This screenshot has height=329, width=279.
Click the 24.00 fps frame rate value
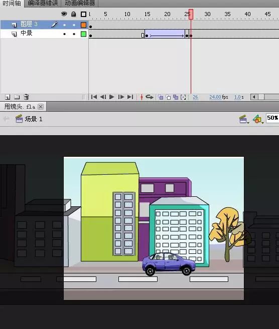pos(219,97)
